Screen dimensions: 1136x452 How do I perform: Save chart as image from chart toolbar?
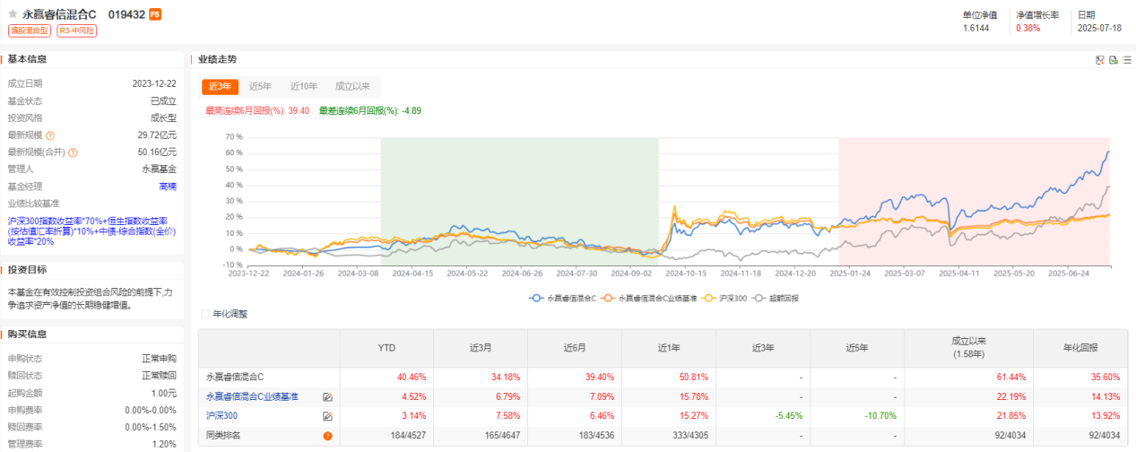click(x=1100, y=60)
